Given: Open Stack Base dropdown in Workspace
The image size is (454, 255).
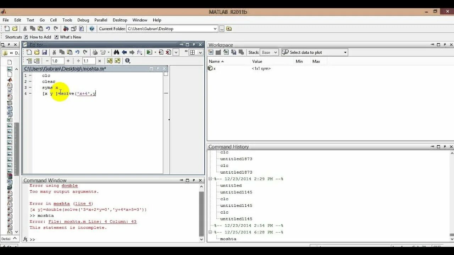Looking at the screenshot, I should click(269, 52).
